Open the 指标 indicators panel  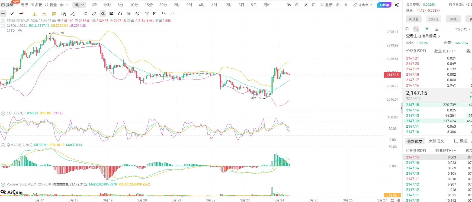7,5
